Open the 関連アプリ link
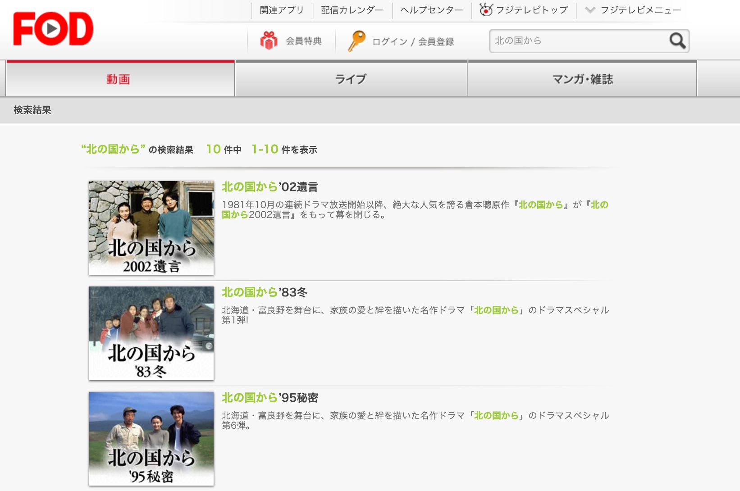Screen dimensions: 740x491 282,10
